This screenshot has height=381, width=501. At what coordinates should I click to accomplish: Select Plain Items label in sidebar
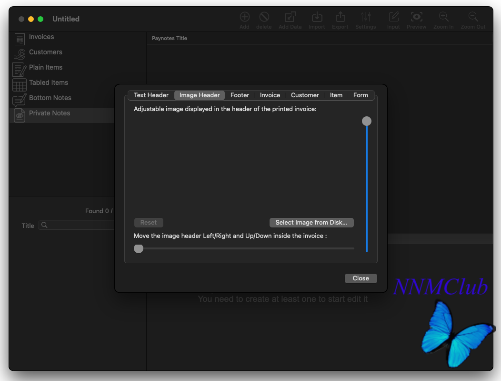tap(46, 67)
